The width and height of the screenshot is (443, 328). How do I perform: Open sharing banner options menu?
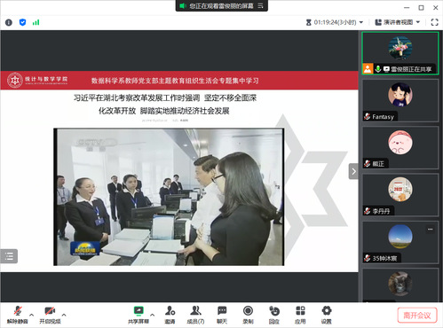coord(260,5)
